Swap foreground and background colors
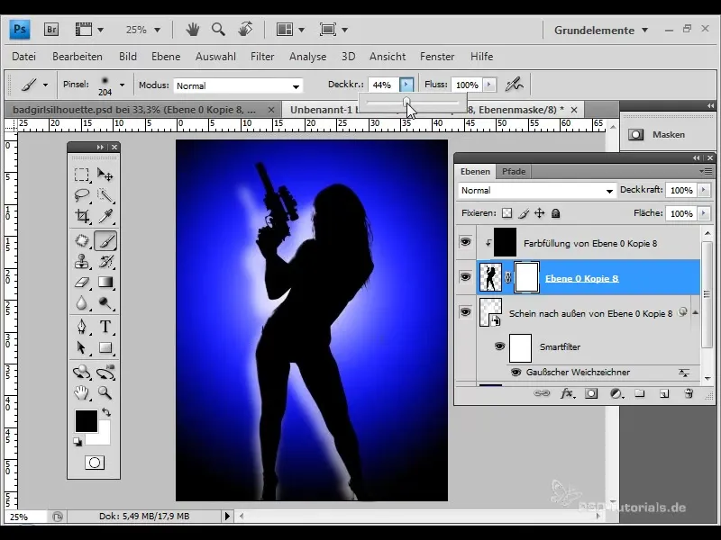Screen dimensions: 721x540 click(x=106, y=412)
